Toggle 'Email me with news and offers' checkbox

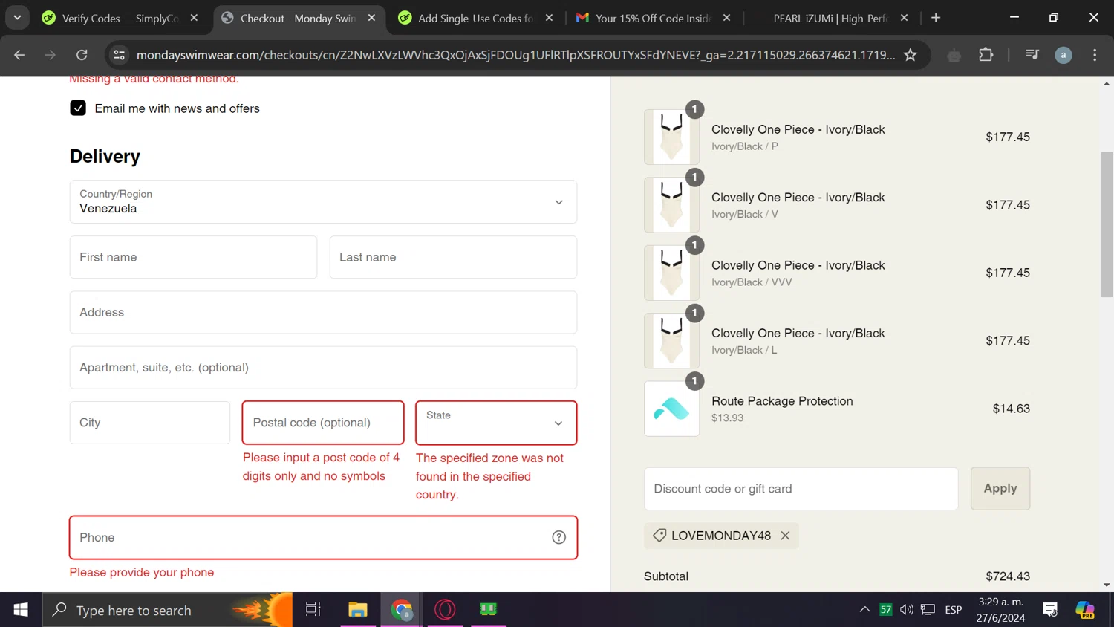tap(78, 108)
